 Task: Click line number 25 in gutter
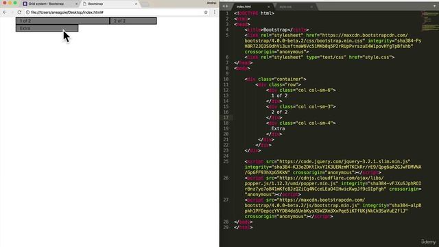click(x=226, y=162)
